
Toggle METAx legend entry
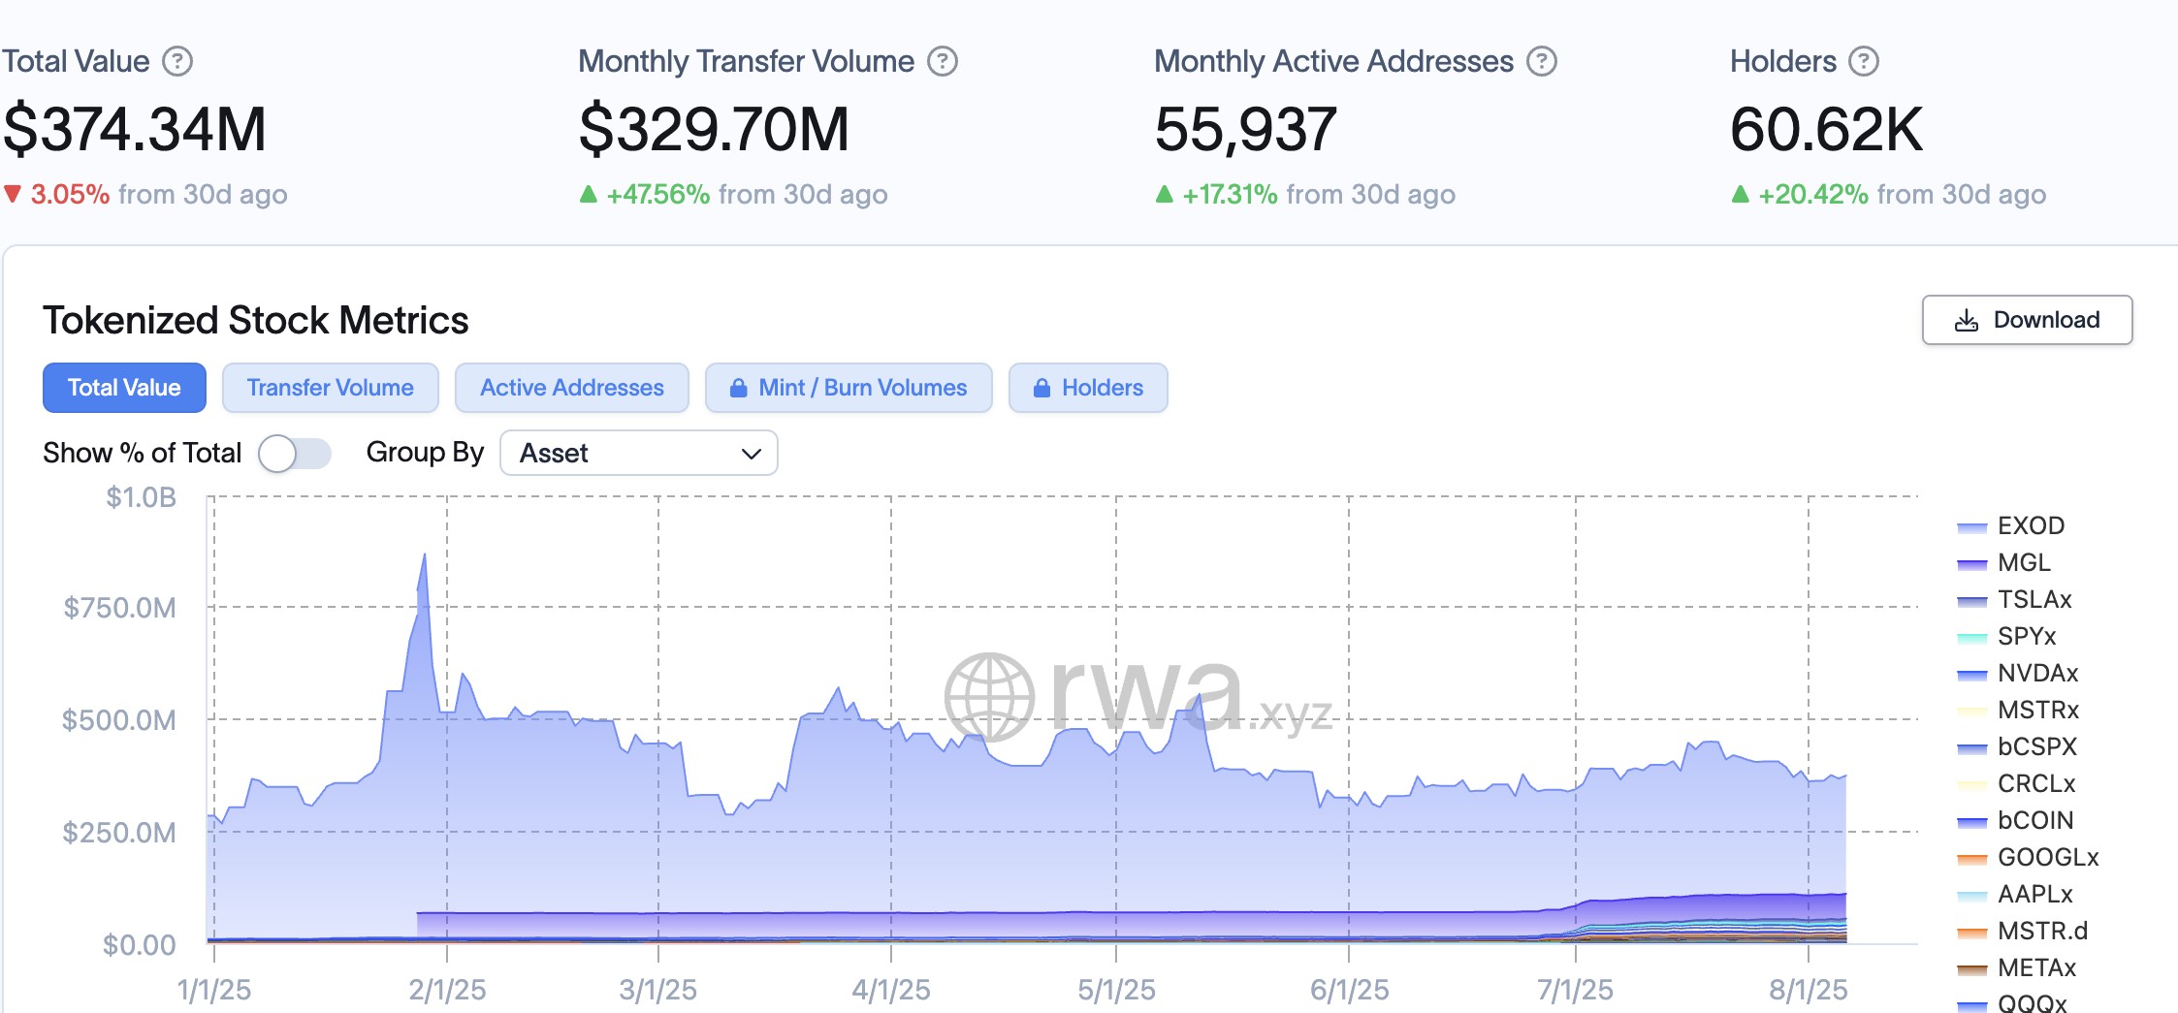pyautogui.click(x=2017, y=968)
